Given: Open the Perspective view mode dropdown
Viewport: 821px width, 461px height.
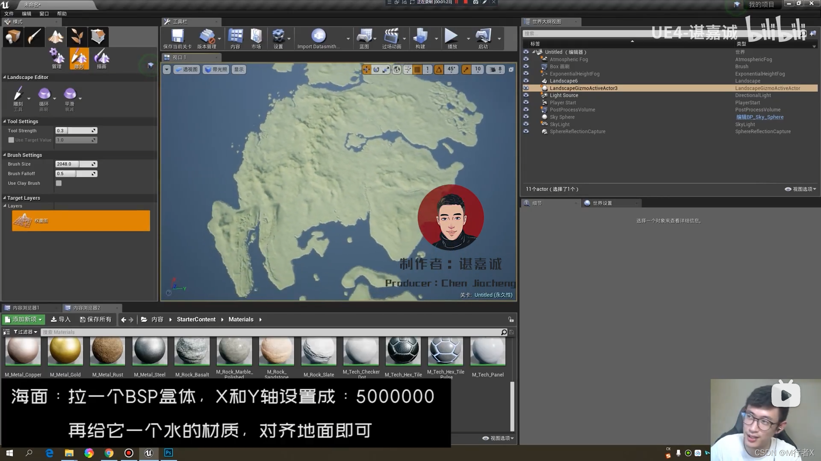Looking at the screenshot, I should pyautogui.click(x=187, y=70).
